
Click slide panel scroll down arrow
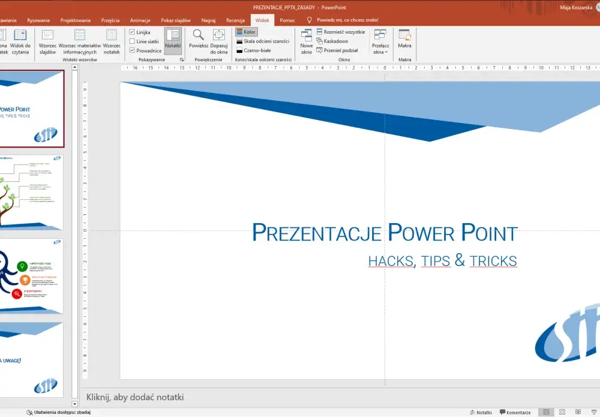point(74,404)
